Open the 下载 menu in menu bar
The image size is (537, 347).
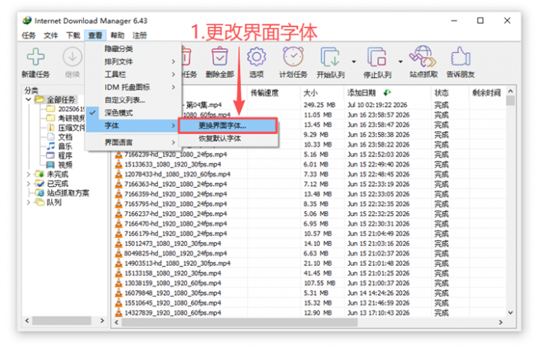(x=73, y=35)
